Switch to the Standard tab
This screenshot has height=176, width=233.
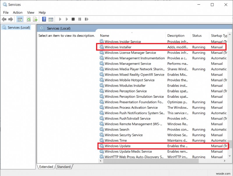[x=63, y=167]
